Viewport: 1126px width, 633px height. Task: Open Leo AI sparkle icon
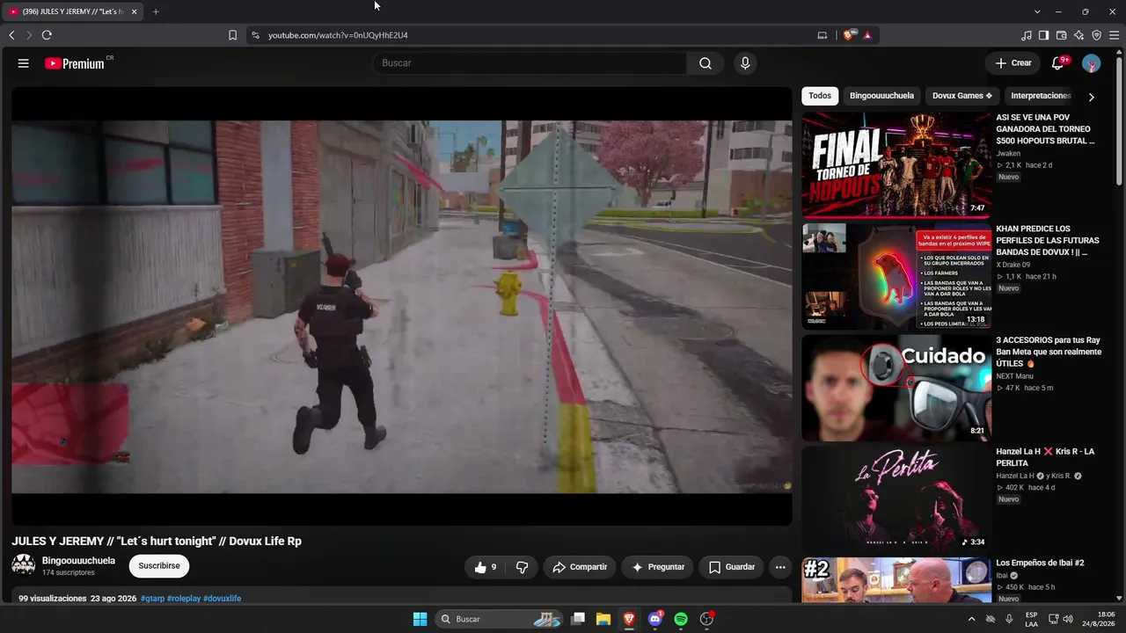click(x=1078, y=35)
